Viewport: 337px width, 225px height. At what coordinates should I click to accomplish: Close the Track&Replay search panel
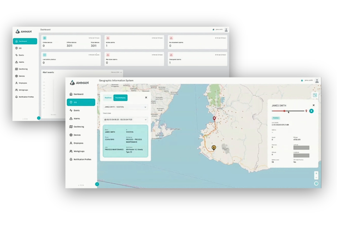[146, 97]
